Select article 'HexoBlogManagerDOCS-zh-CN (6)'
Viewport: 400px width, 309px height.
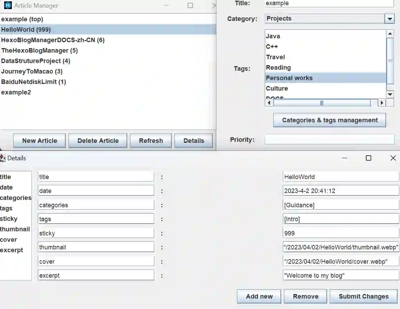click(108, 40)
